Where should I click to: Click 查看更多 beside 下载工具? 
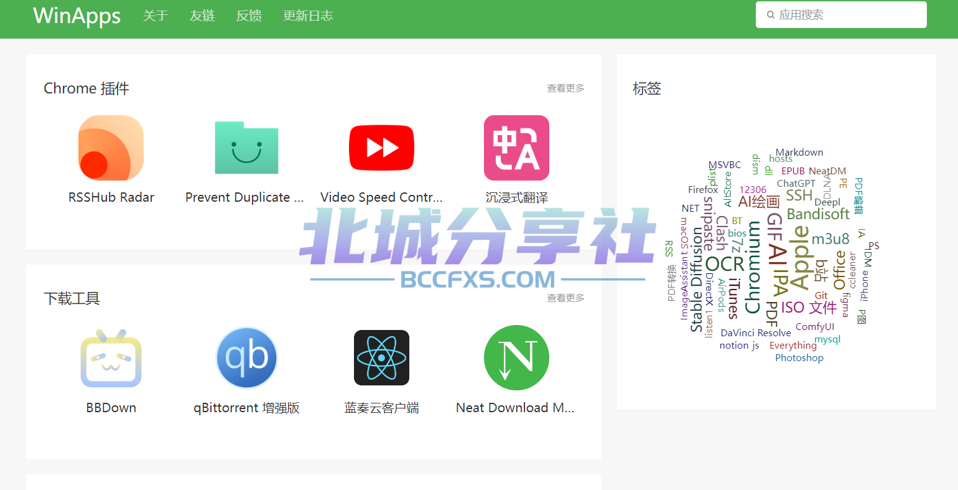point(565,298)
